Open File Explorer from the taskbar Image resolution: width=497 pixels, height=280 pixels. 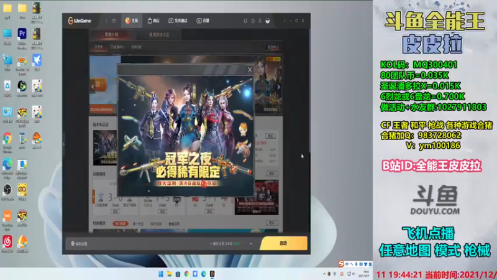[x=170, y=274]
